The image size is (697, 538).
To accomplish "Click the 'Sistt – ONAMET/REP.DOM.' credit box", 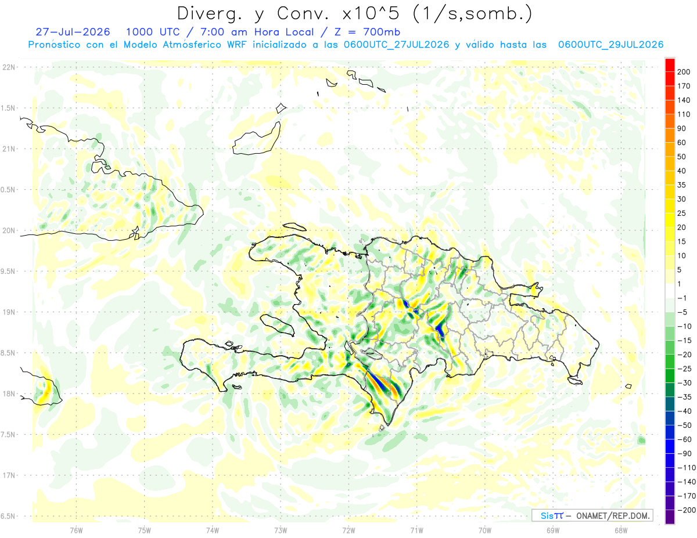I will pyautogui.click(x=592, y=515).
